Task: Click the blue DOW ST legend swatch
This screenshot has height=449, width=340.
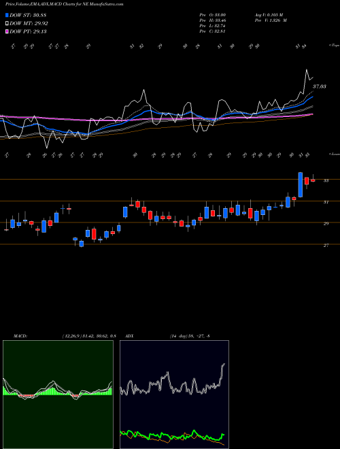Action: (7, 15)
